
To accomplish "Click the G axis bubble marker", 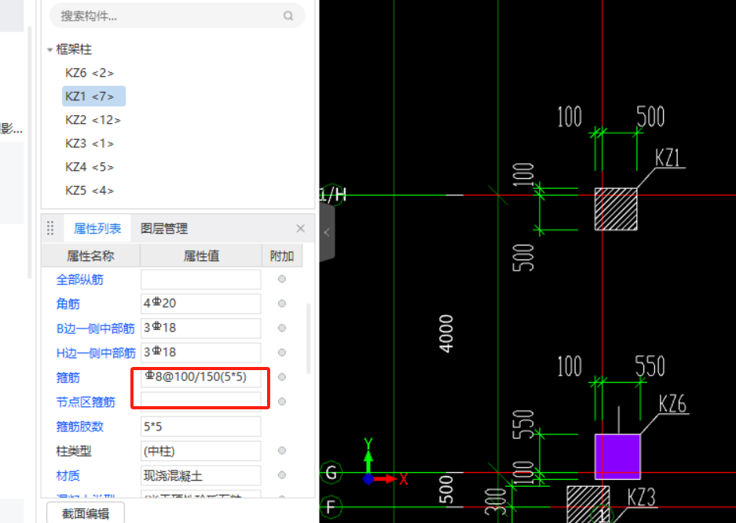I will pos(331,472).
